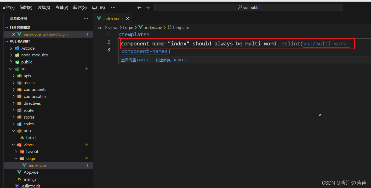Click the composables folder icon
The width and height of the screenshot is (371, 188).
(19, 97)
